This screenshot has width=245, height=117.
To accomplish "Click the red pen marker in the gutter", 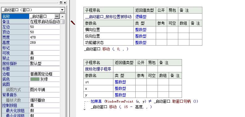I will tap(73, 23).
